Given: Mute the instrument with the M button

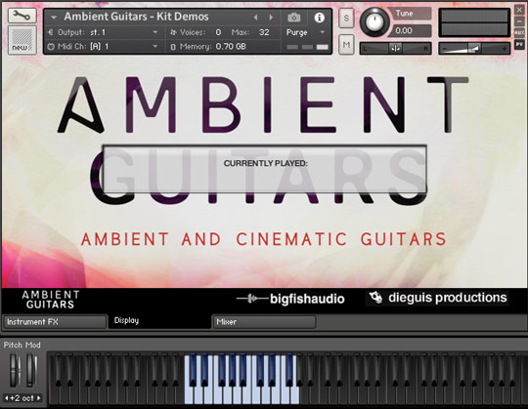Looking at the screenshot, I should pos(346,44).
